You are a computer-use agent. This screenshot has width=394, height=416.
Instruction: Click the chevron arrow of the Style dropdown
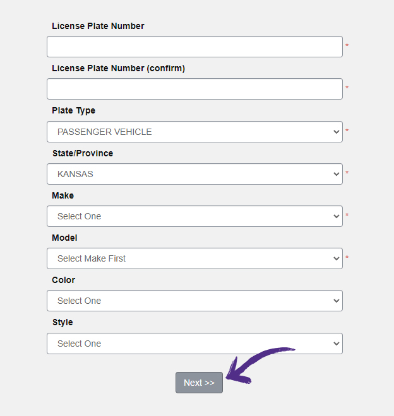pos(336,344)
